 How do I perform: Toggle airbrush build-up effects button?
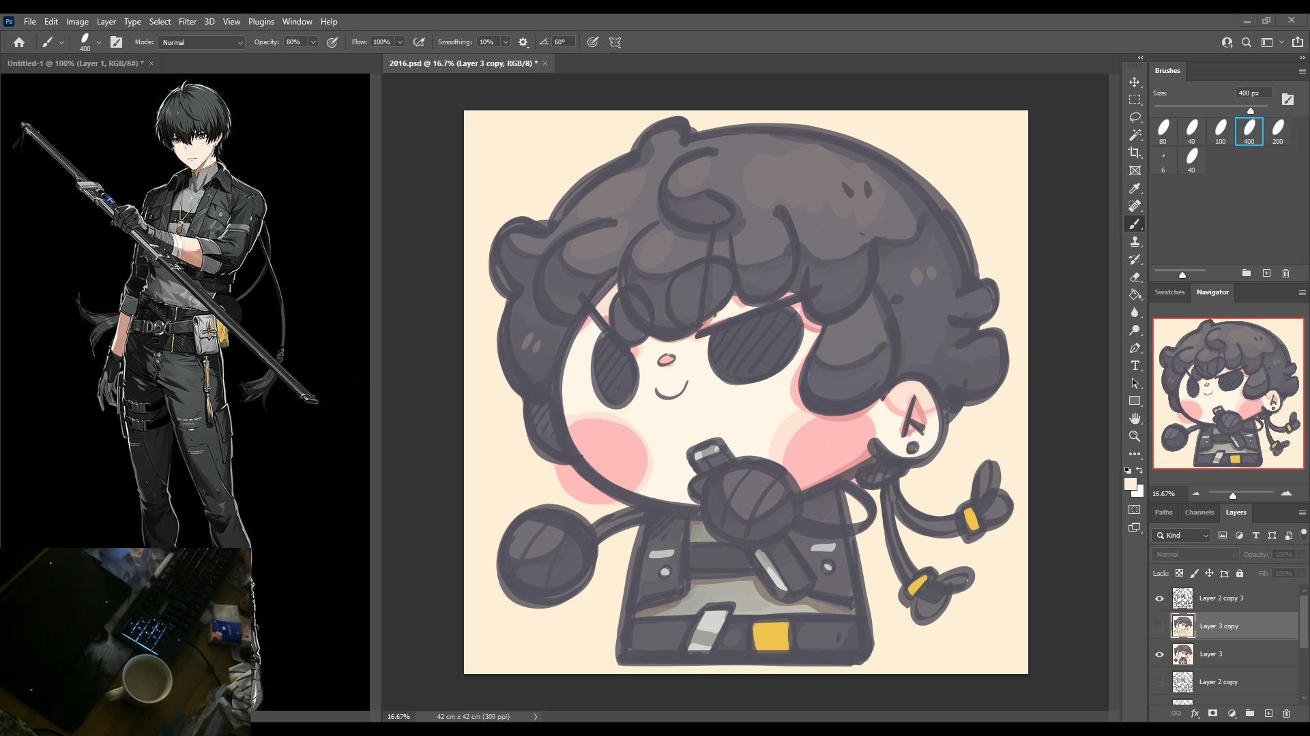pyautogui.click(x=419, y=42)
